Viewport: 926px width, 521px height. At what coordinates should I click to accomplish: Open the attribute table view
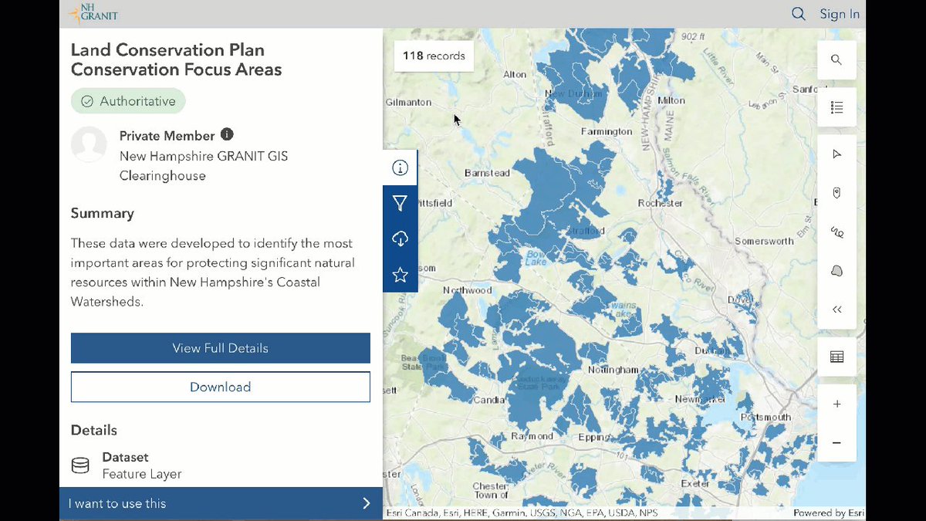836,357
